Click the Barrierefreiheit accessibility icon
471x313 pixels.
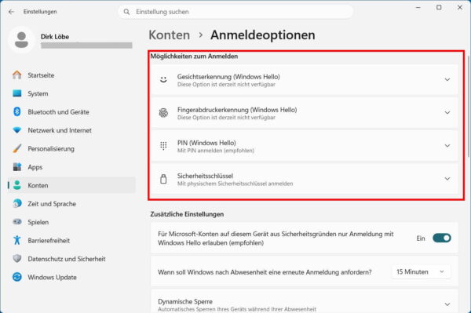pyautogui.click(x=17, y=240)
